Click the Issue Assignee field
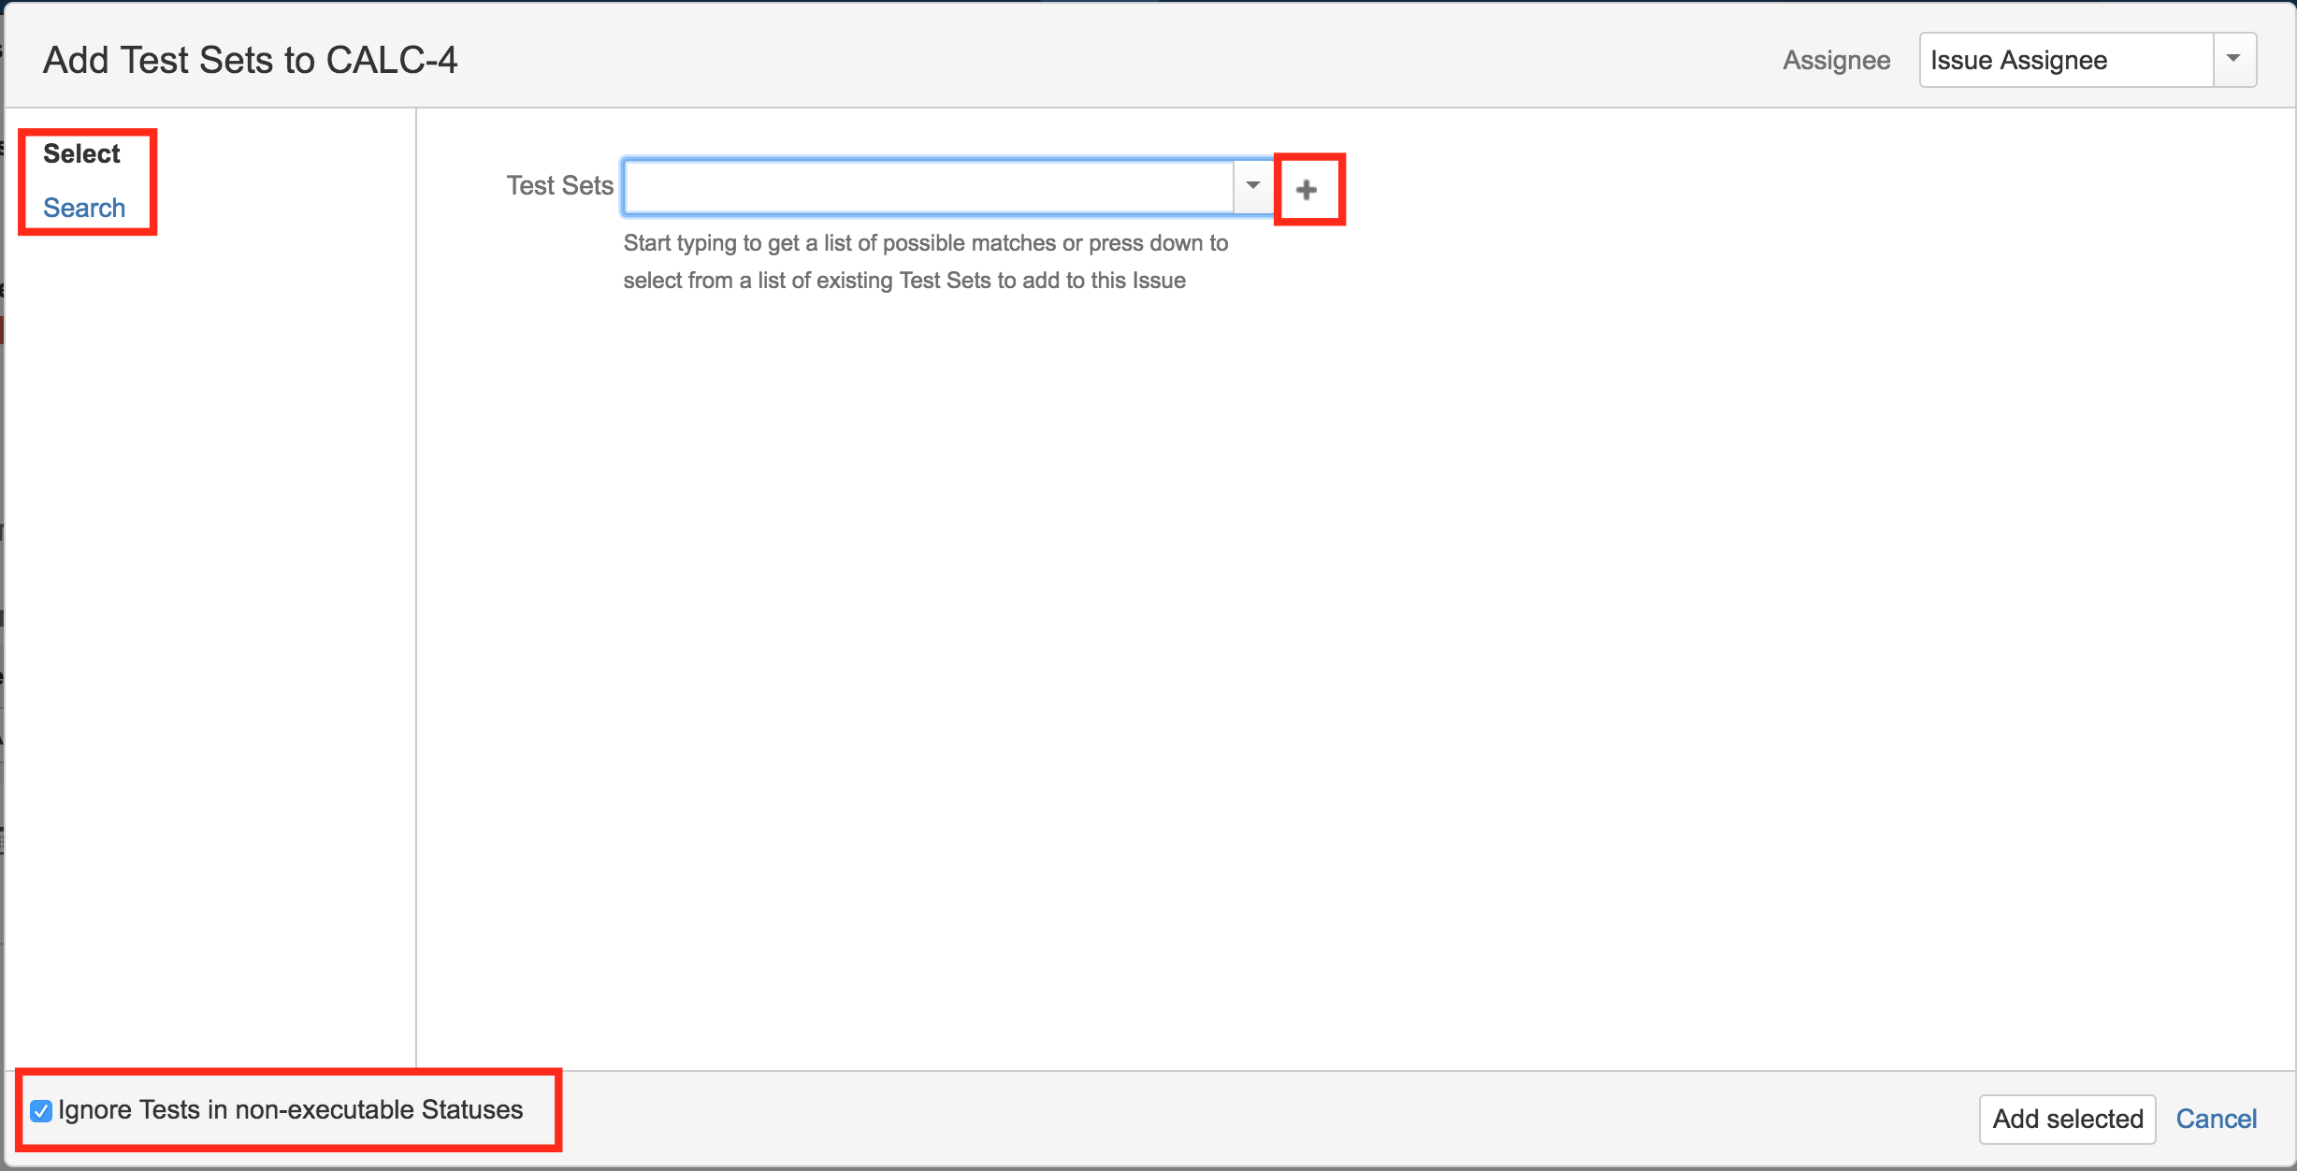Viewport: 2297px width, 1171px height. tap(2067, 60)
